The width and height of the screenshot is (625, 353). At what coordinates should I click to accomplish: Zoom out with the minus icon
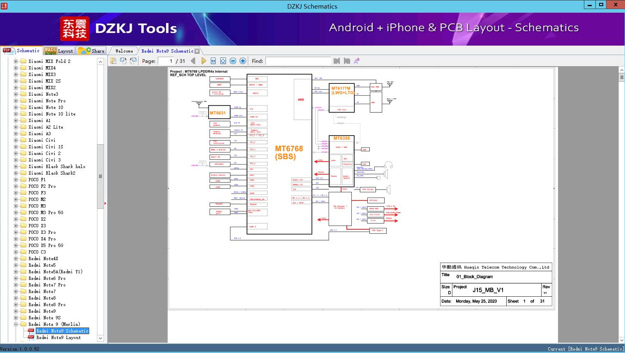(233, 61)
